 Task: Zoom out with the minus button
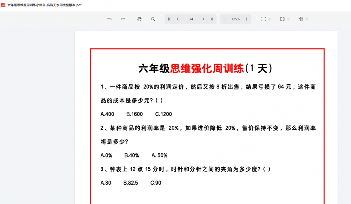(x=224, y=19)
